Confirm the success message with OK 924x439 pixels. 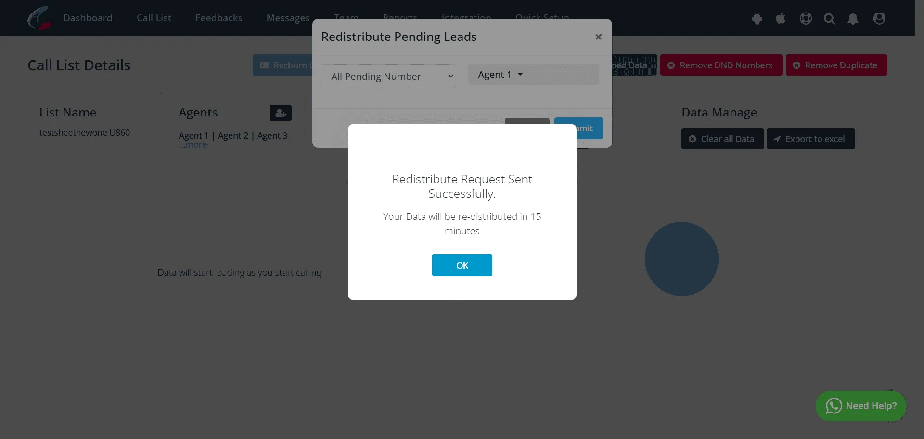pos(462,265)
